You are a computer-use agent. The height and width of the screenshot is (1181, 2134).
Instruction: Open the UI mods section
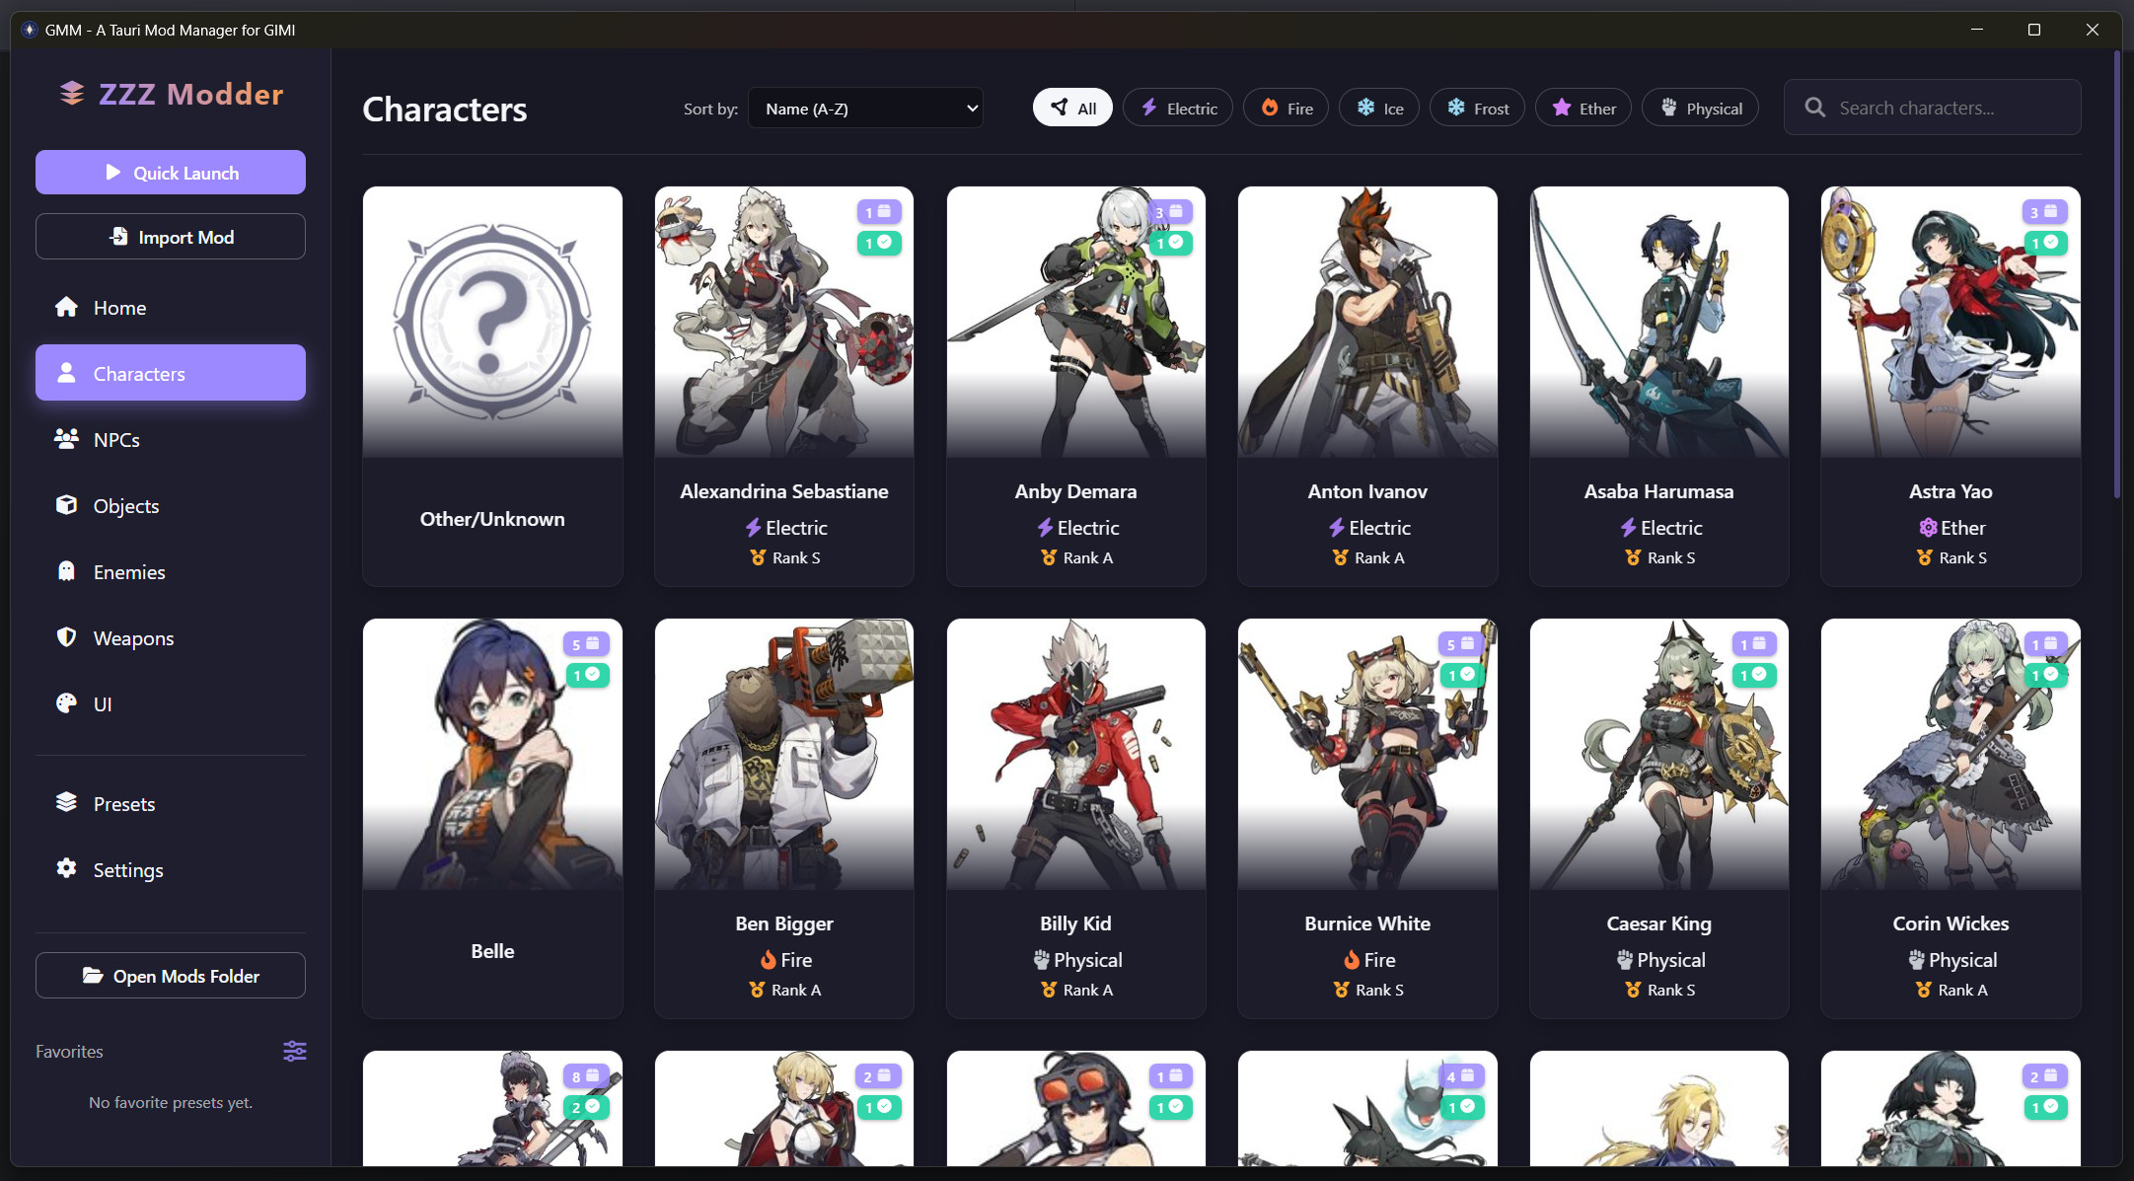(103, 703)
